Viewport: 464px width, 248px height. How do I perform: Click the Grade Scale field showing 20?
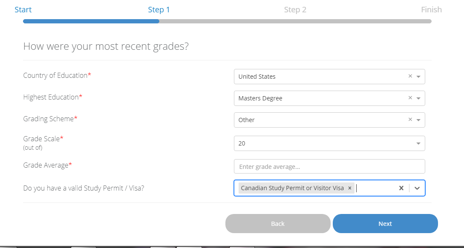pos(324,143)
